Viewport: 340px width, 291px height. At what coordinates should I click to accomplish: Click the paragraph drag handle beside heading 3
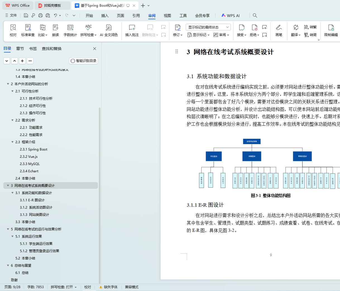coord(176,51)
